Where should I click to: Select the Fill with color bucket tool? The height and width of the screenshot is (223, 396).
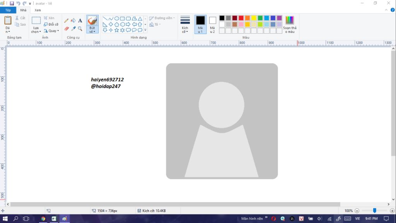[x=73, y=21]
